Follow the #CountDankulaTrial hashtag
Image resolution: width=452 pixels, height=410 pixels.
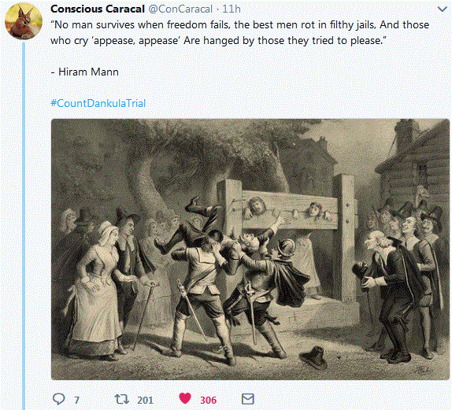coord(98,103)
